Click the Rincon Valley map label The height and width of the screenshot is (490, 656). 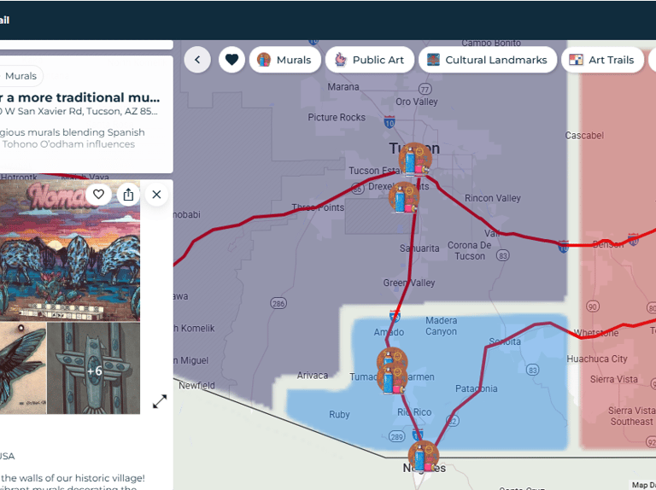(493, 198)
